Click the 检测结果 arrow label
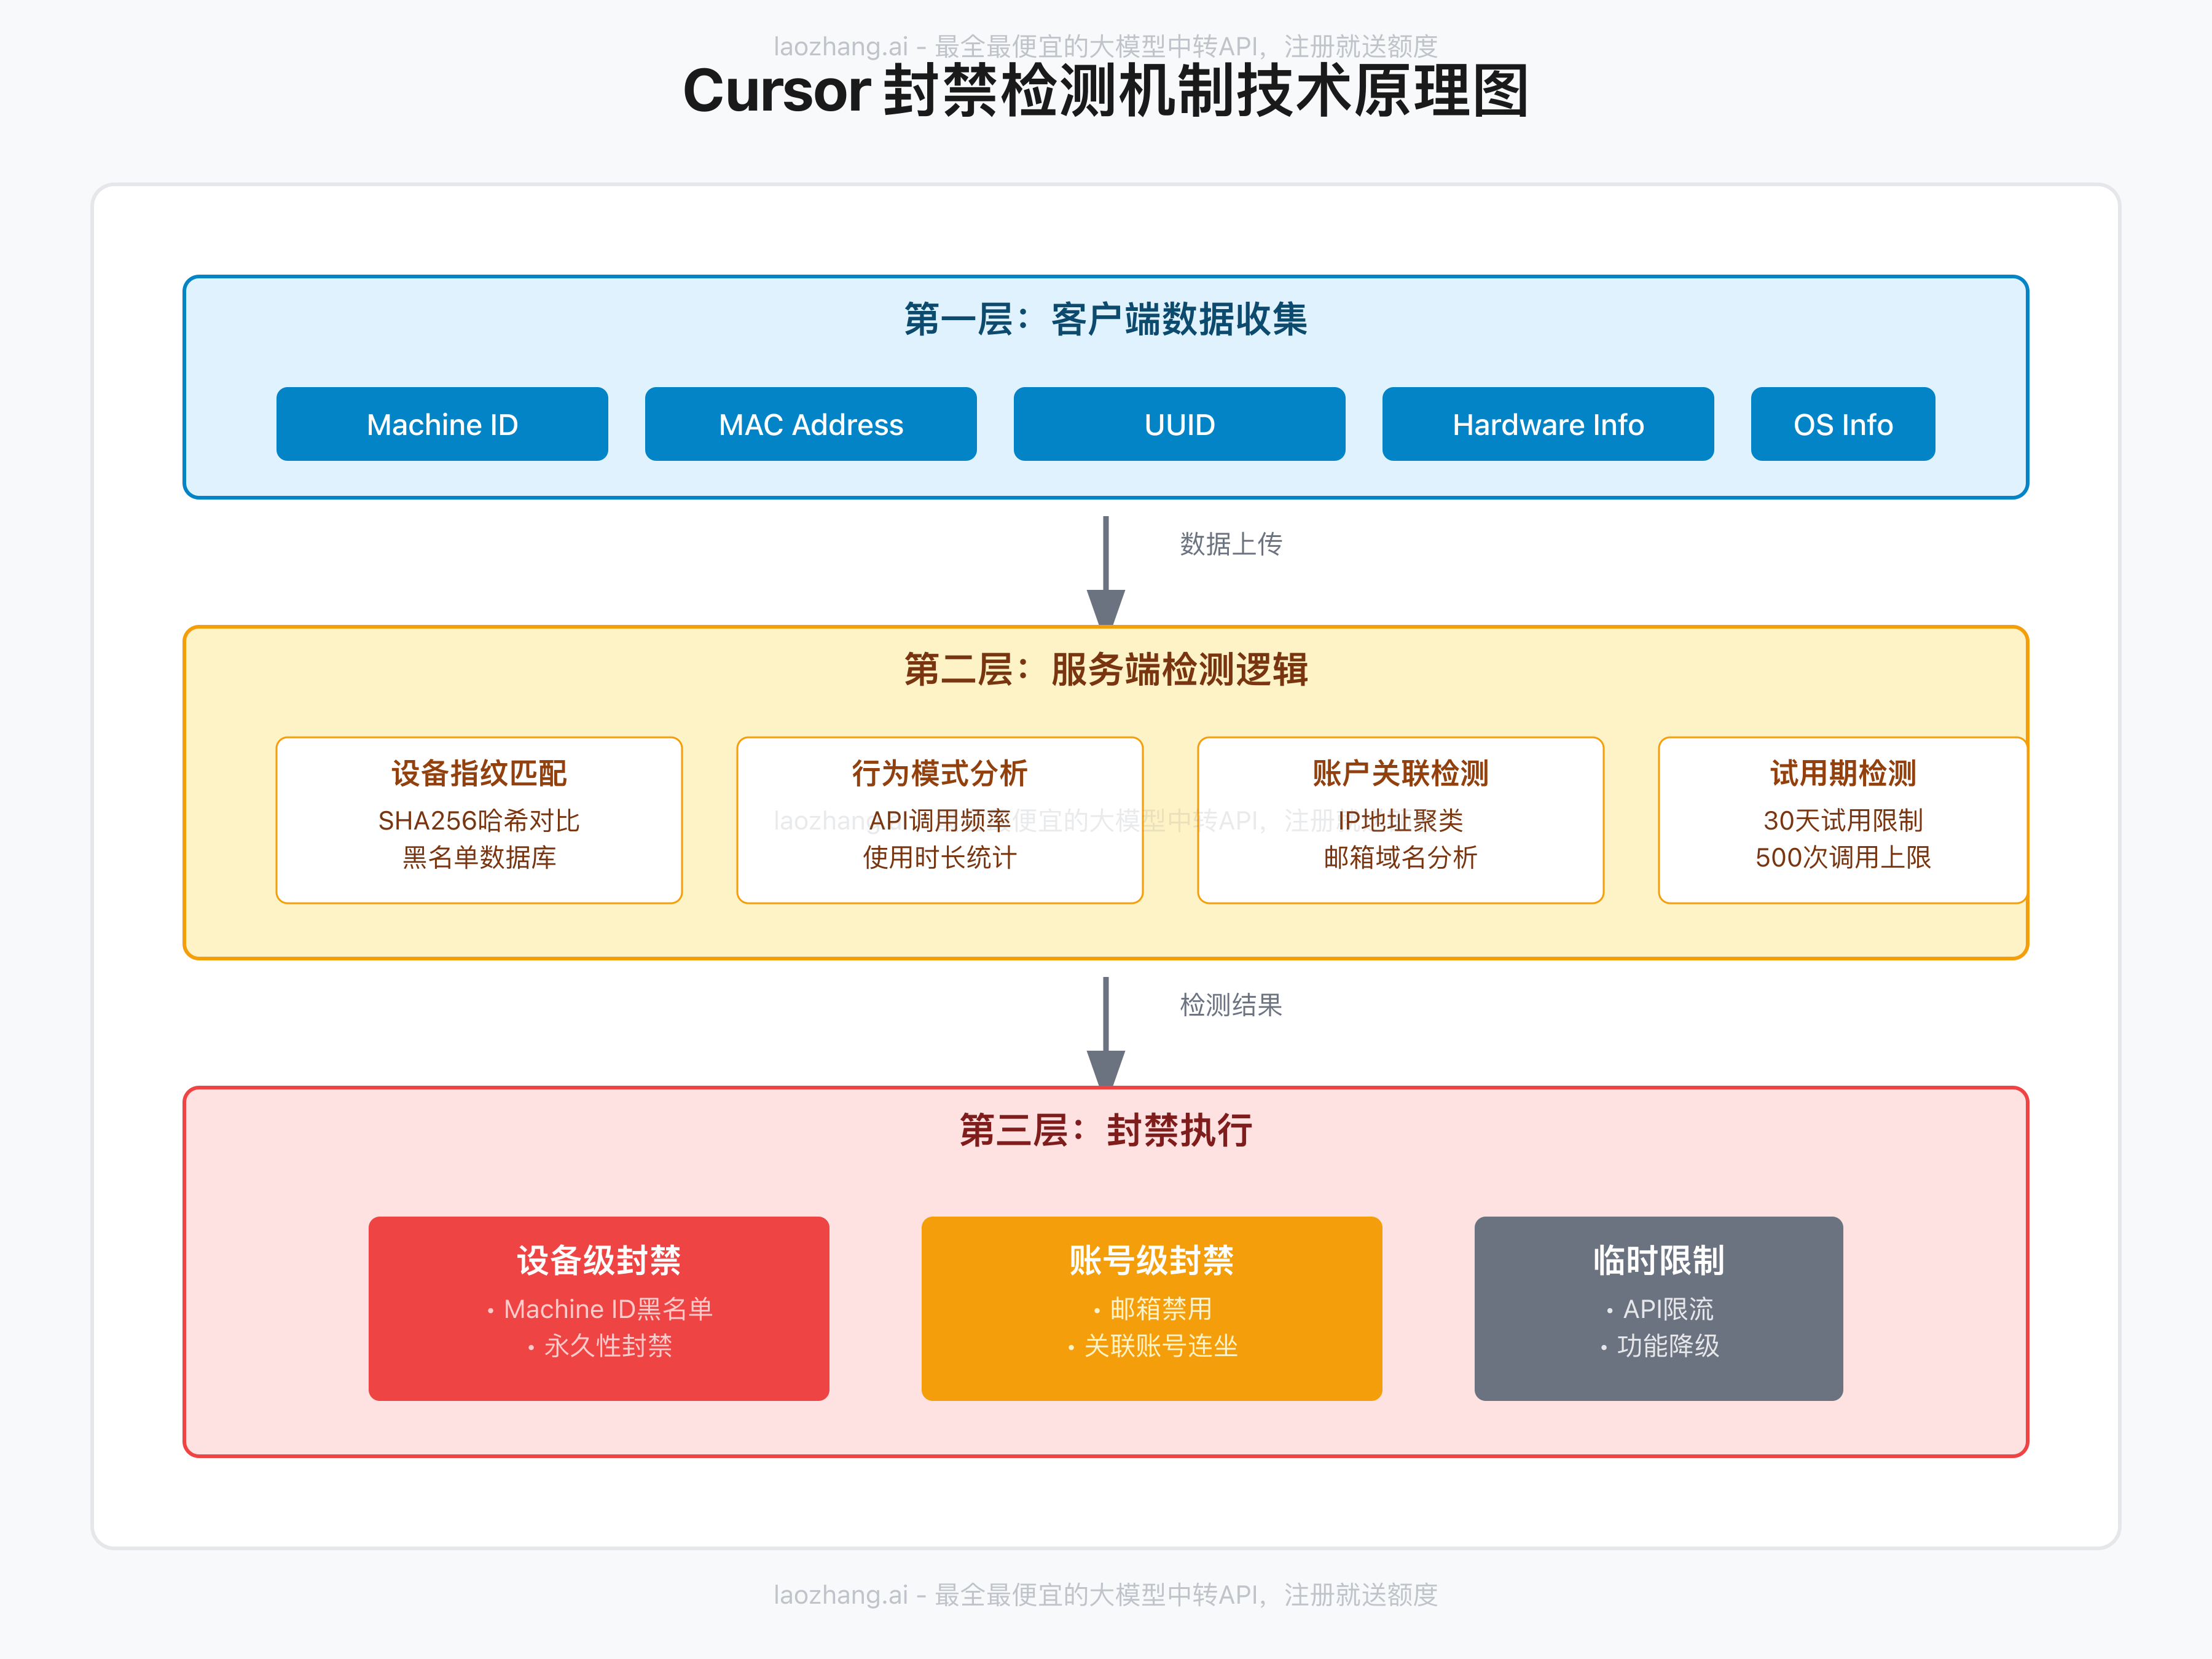 pos(1231,1005)
